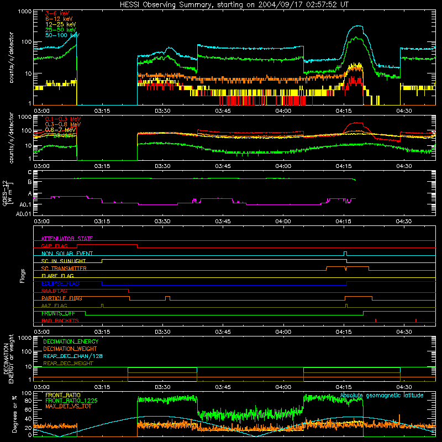Select the BAD_PACKETS flag label

click(x=60, y=320)
